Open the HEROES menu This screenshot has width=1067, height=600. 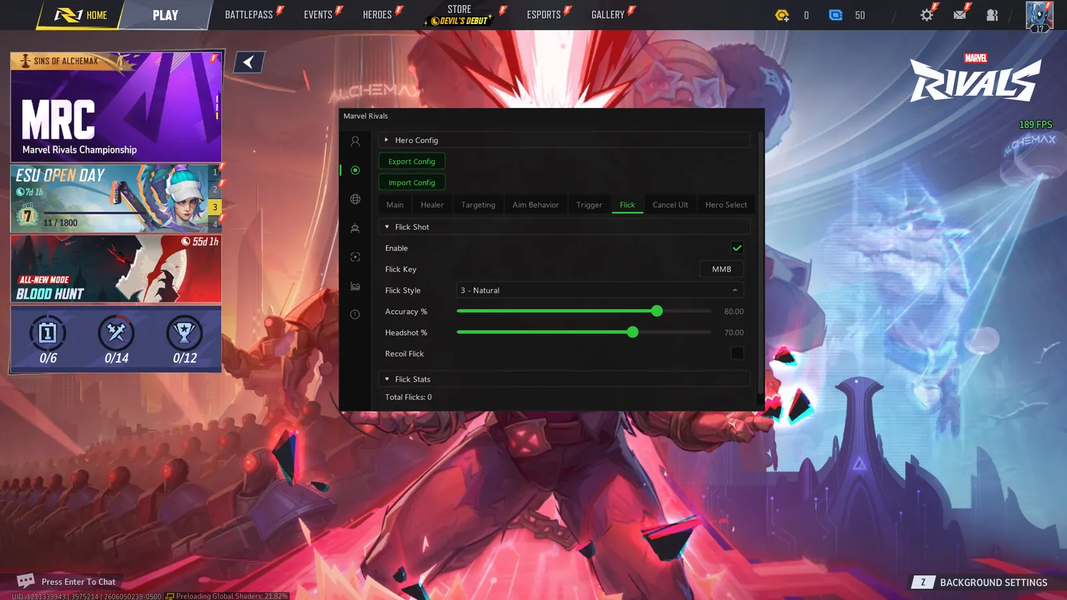(377, 15)
